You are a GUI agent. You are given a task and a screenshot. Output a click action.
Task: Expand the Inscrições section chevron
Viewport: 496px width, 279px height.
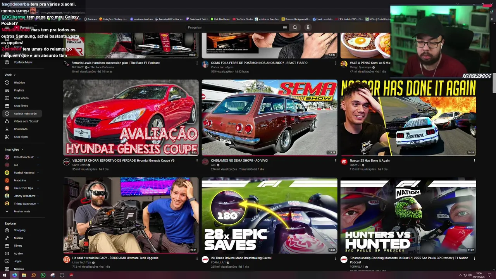22,150
